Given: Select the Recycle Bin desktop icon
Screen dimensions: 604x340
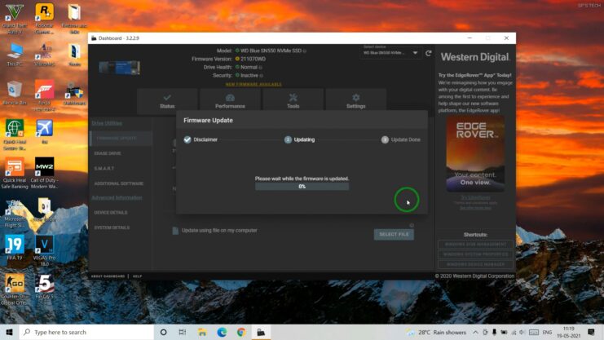Looking at the screenshot, I should 14,93.
